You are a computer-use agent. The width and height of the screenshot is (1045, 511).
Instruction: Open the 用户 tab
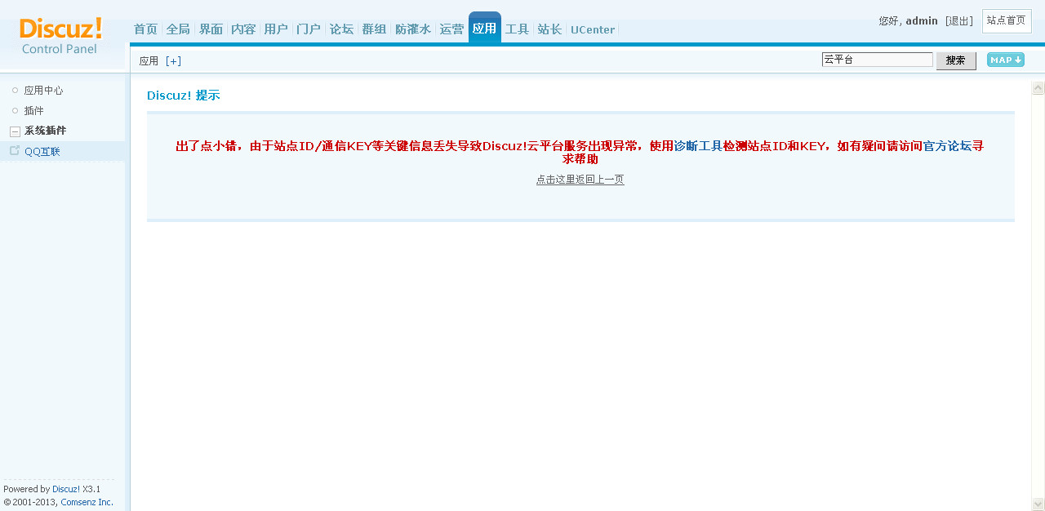click(276, 29)
